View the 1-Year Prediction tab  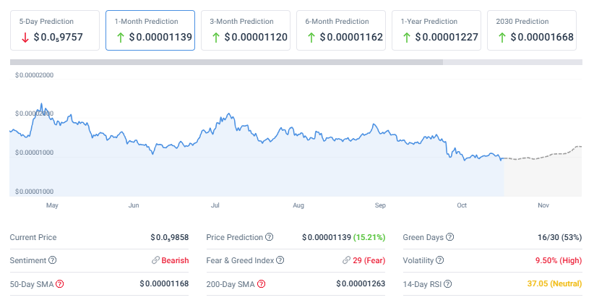pyautogui.click(x=436, y=30)
